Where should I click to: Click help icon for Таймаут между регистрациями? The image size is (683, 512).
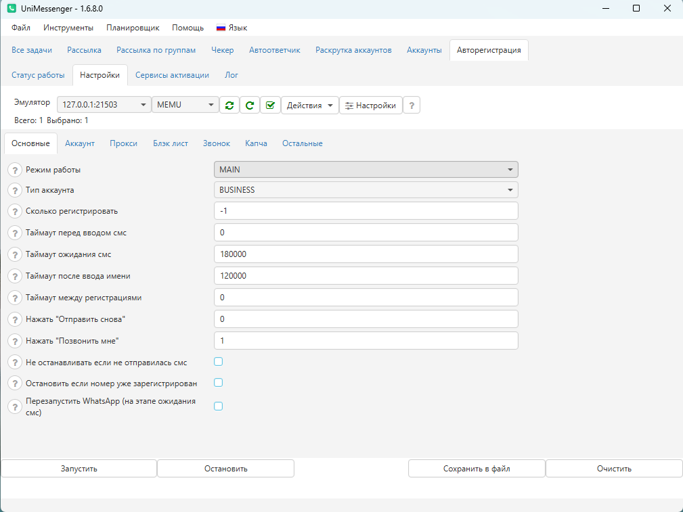pyautogui.click(x=15, y=298)
